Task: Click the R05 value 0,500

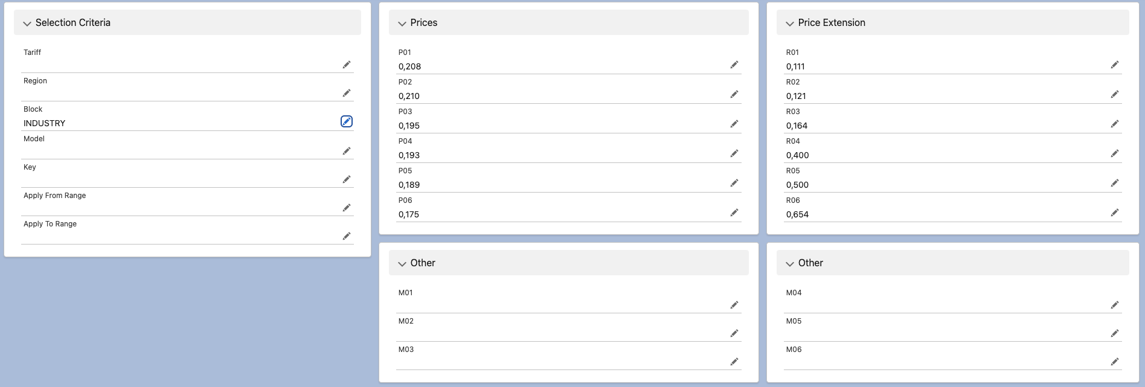Action: pyautogui.click(x=797, y=185)
